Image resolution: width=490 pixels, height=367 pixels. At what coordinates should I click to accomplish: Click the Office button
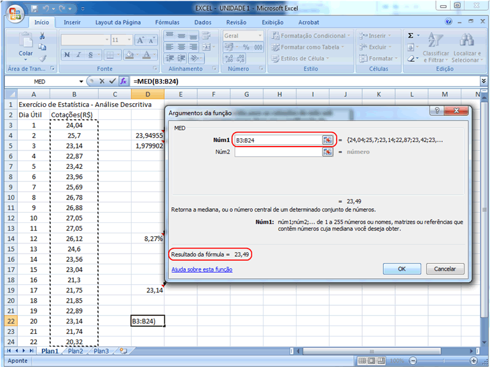[x=14, y=13]
